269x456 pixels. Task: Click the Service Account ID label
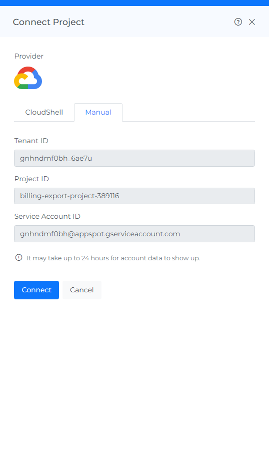tap(47, 216)
